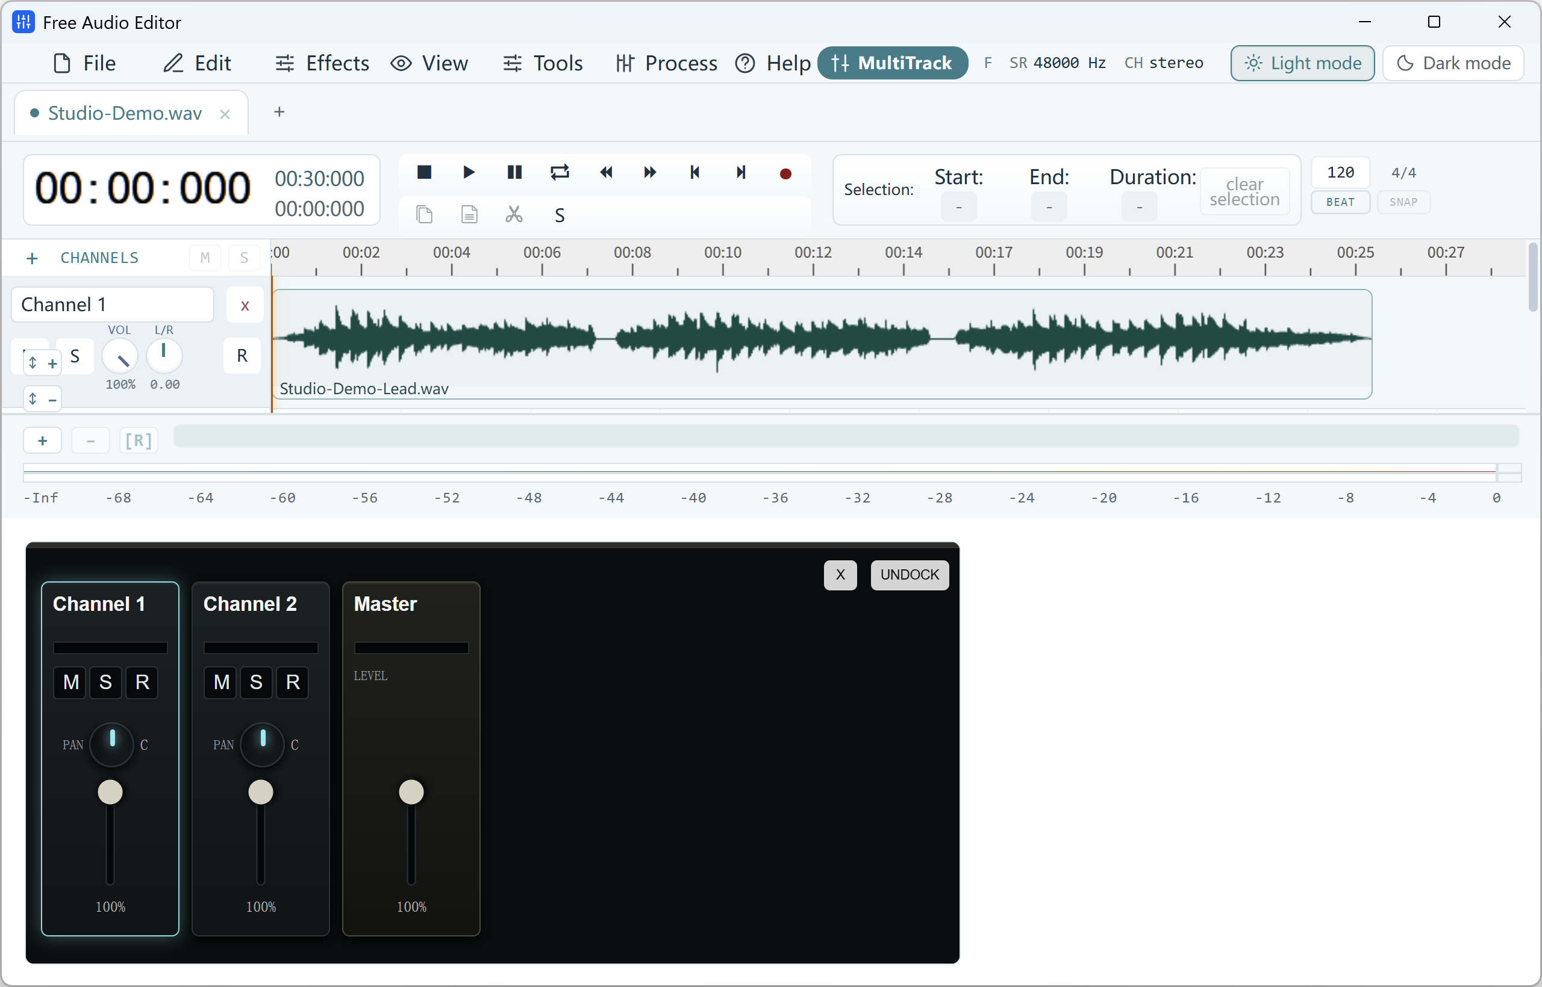Click the zoom reset [R] button
This screenshot has width=1542, height=987.
[x=139, y=441]
